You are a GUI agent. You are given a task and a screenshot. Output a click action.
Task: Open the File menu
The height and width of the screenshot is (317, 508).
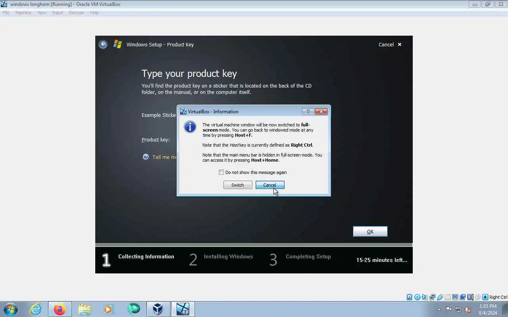point(6,13)
